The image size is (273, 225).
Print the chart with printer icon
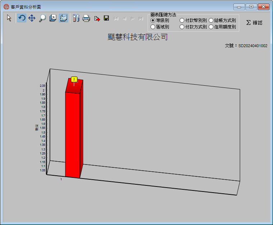pos(86,18)
